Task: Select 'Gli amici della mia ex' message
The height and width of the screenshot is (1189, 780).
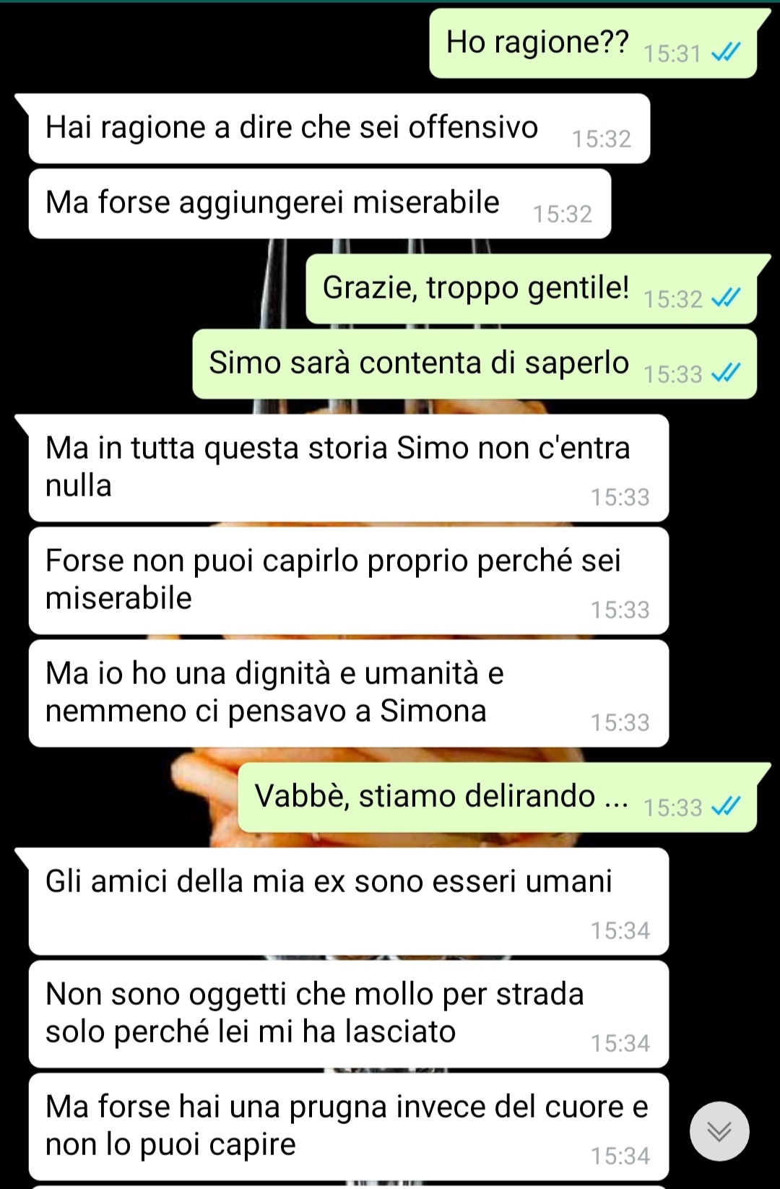Action: [x=349, y=902]
